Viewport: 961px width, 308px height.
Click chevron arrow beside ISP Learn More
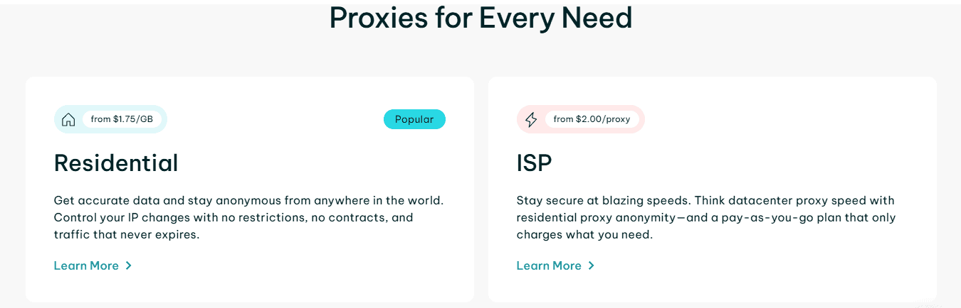pyautogui.click(x=591, y=265)
